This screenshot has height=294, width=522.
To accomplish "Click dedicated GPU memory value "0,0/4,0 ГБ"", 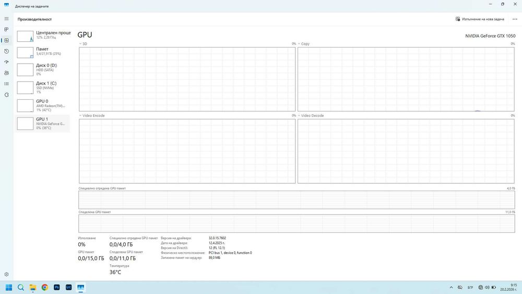I will (121, 244).
